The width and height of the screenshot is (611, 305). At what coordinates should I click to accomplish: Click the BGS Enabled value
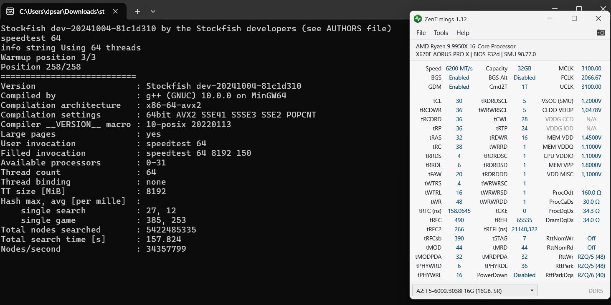click(x=459, y=77)
